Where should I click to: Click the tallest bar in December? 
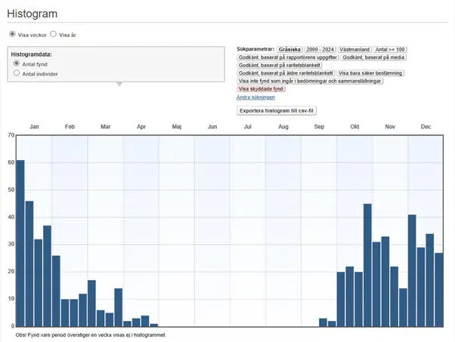pyautogui.click(x=412, y=270)
